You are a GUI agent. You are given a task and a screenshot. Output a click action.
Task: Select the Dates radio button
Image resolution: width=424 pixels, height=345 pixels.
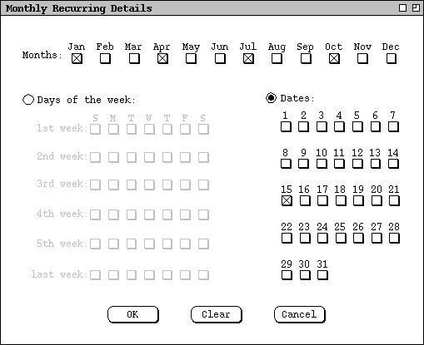271,98
